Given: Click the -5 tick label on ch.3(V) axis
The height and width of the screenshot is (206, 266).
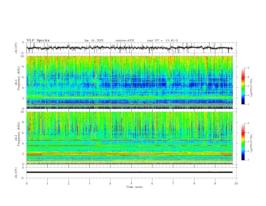Looking at the screenshot, I should click(x=23, y=178).
